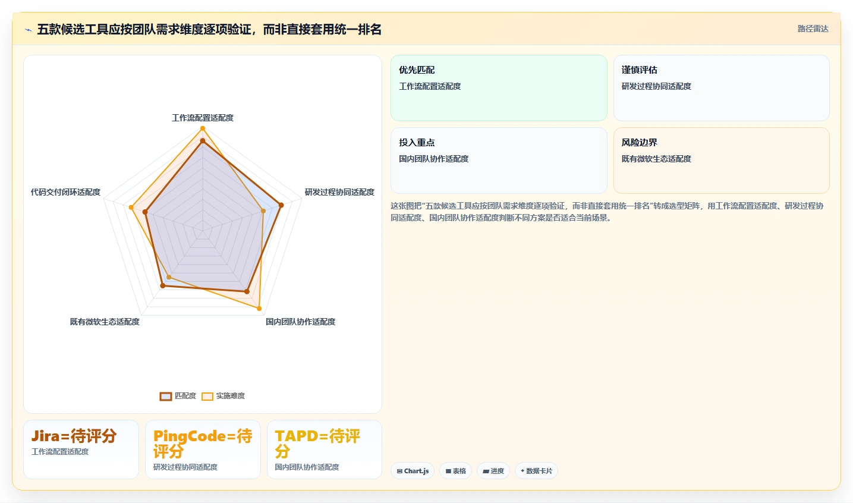
Task: Click the 工作流配置适配度 radar axis label
Action: (x=203, y=118)
